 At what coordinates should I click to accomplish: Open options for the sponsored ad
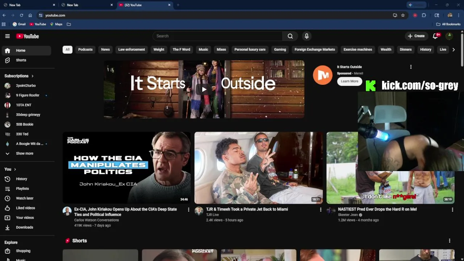click(411, 67)
